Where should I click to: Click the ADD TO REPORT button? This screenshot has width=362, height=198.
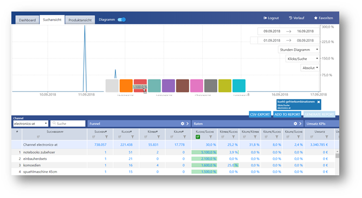pyautogui.click(x=287, y=114)
